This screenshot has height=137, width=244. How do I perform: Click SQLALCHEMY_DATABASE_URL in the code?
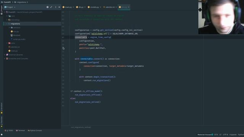click(x=125, y=34)
